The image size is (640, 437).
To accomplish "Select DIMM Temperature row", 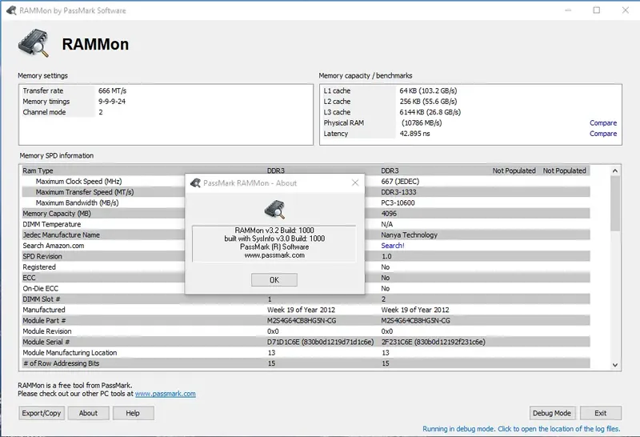I will [x=306, y=224].
